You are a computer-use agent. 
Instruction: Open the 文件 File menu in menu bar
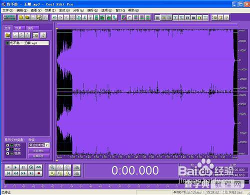coord(7,10)
